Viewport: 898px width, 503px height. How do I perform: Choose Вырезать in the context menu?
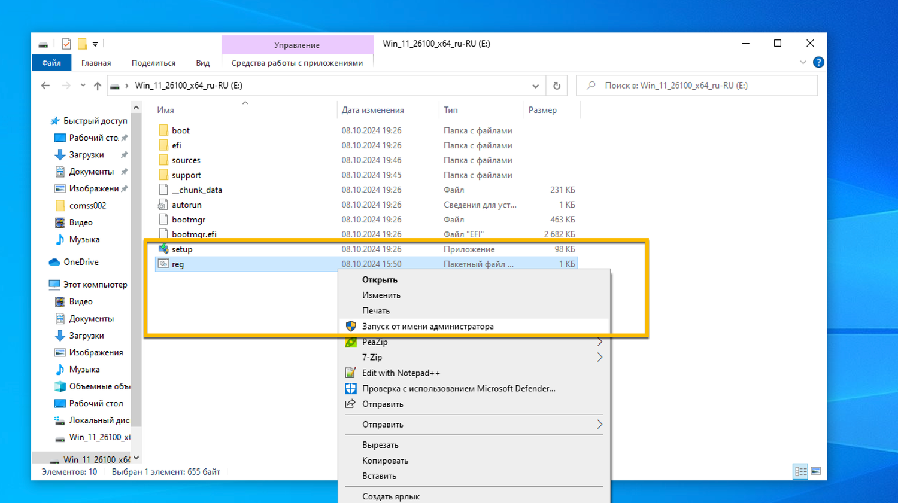point(380,444)
